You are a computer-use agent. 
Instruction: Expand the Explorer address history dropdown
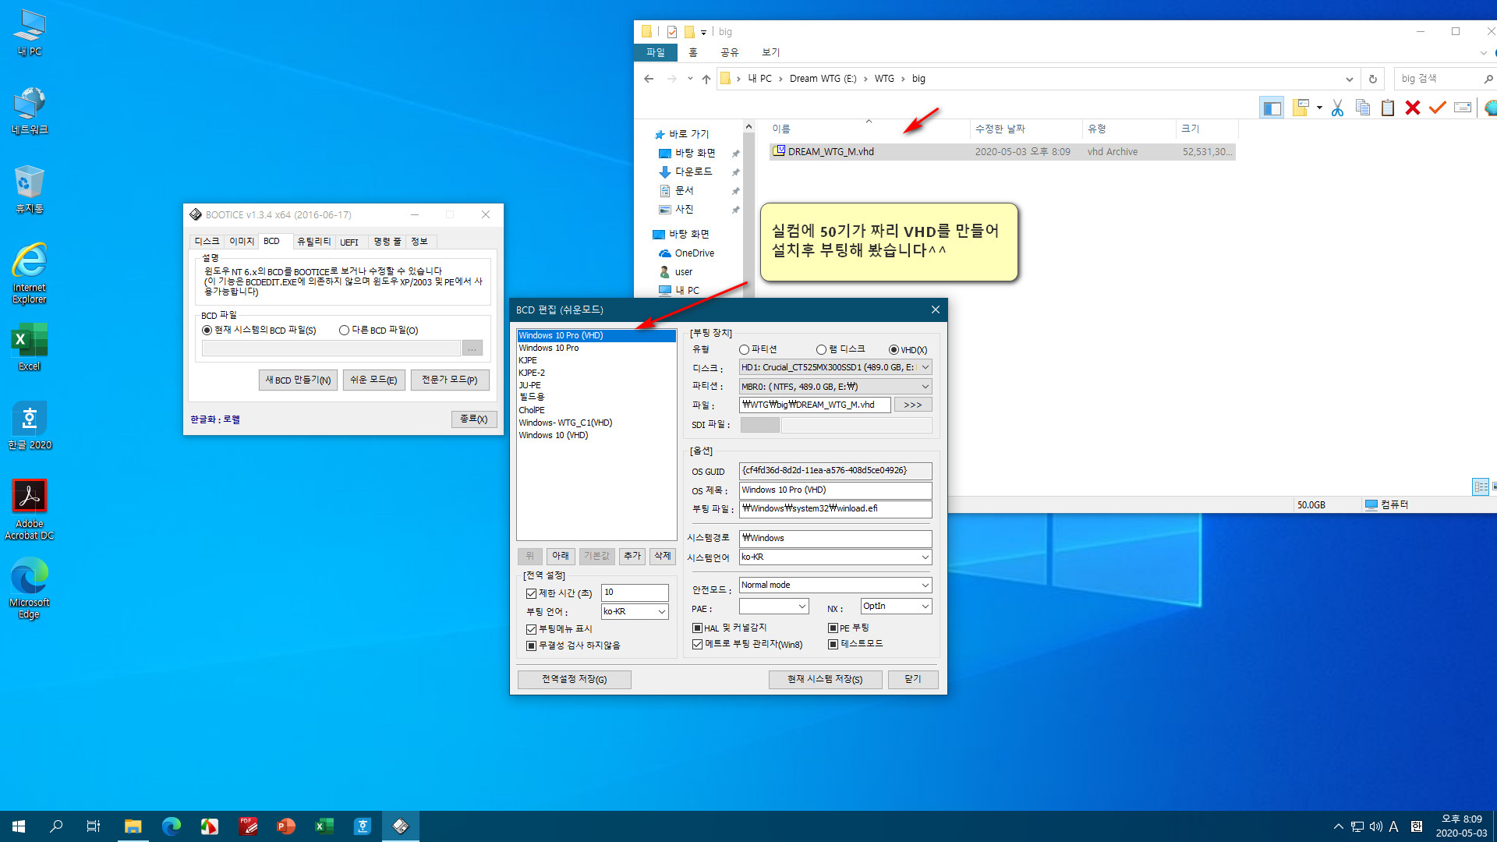(1350, 79)
